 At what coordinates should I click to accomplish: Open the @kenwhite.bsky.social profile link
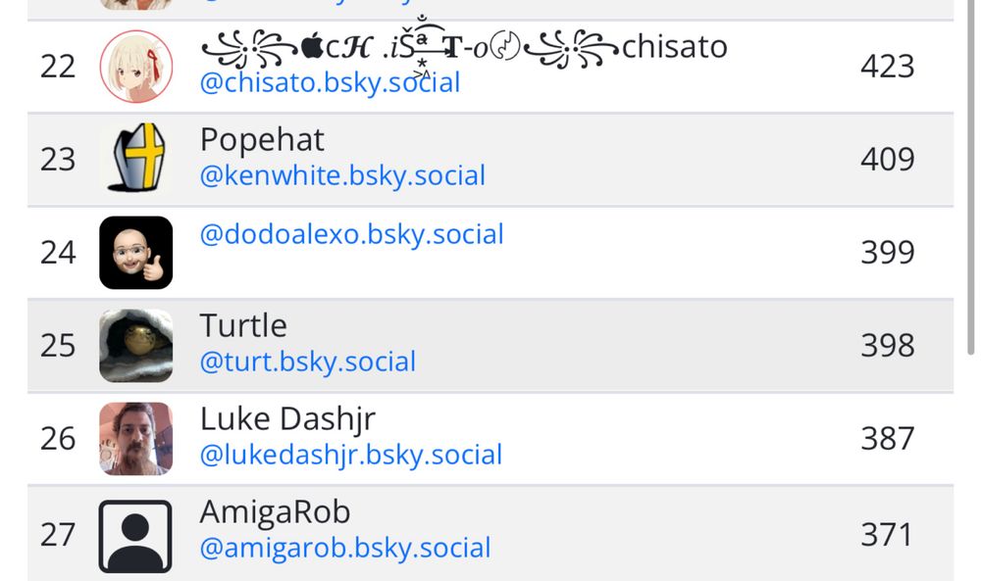(x=342, y=176)
